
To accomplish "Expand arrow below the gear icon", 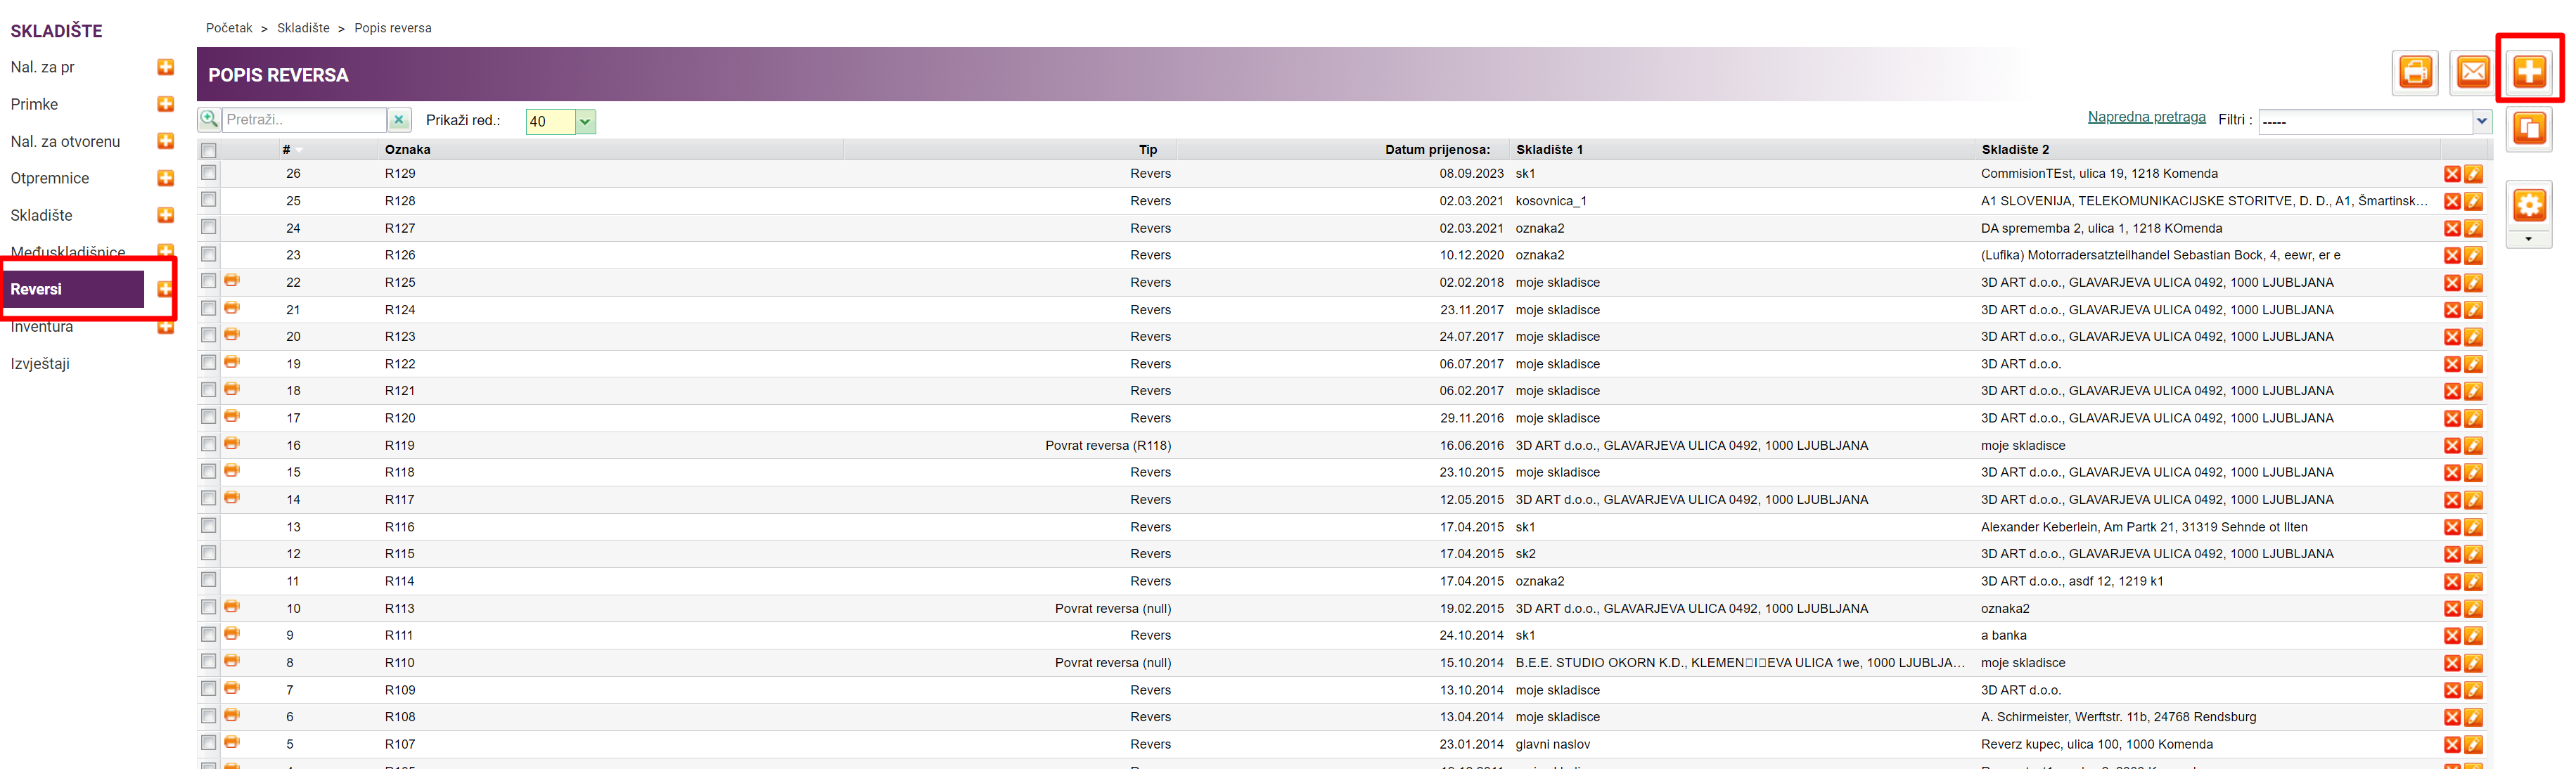I will [x=2528, y=239].
